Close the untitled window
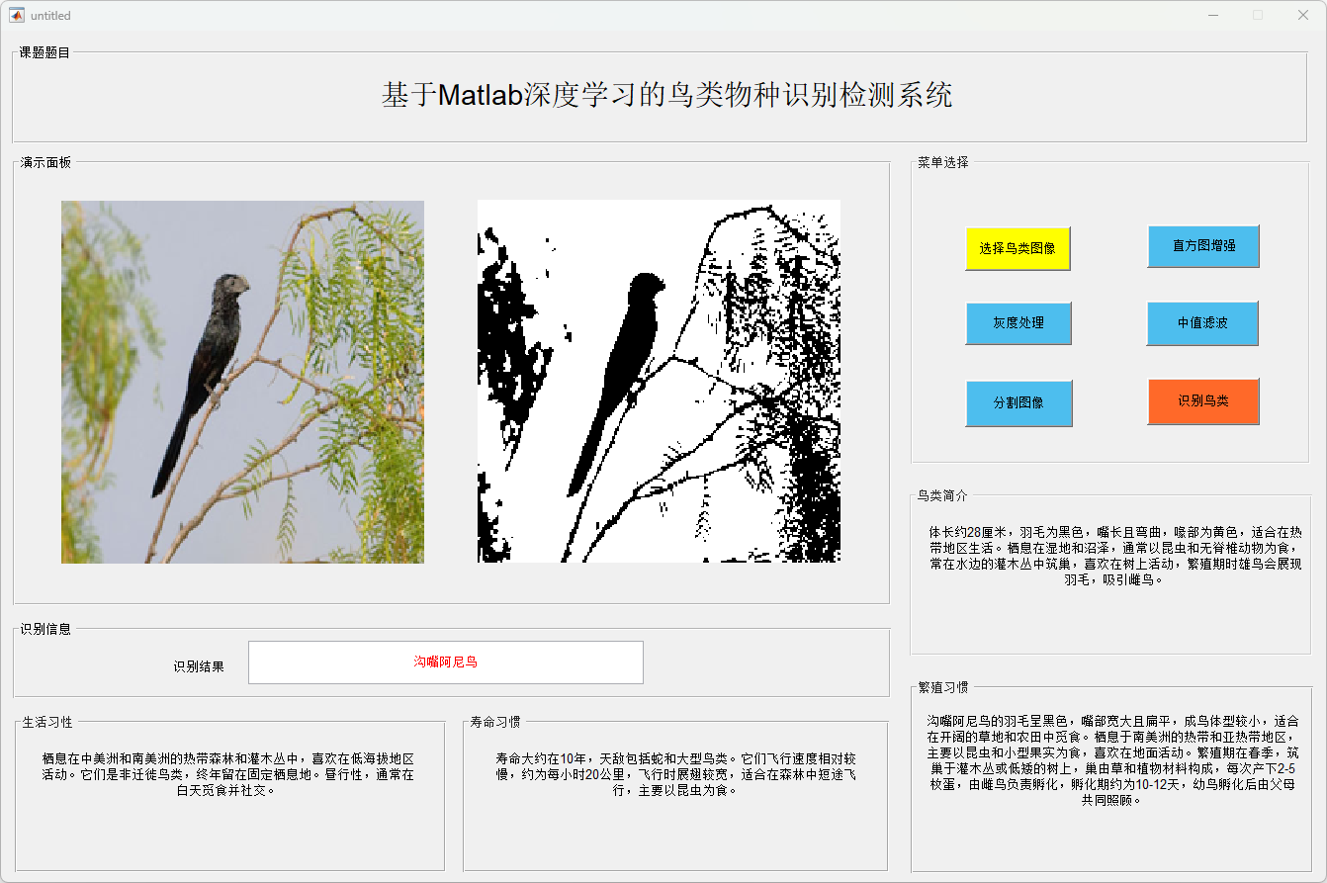This screenshot has width=1327, height=883. click(x=1303, y=16)
